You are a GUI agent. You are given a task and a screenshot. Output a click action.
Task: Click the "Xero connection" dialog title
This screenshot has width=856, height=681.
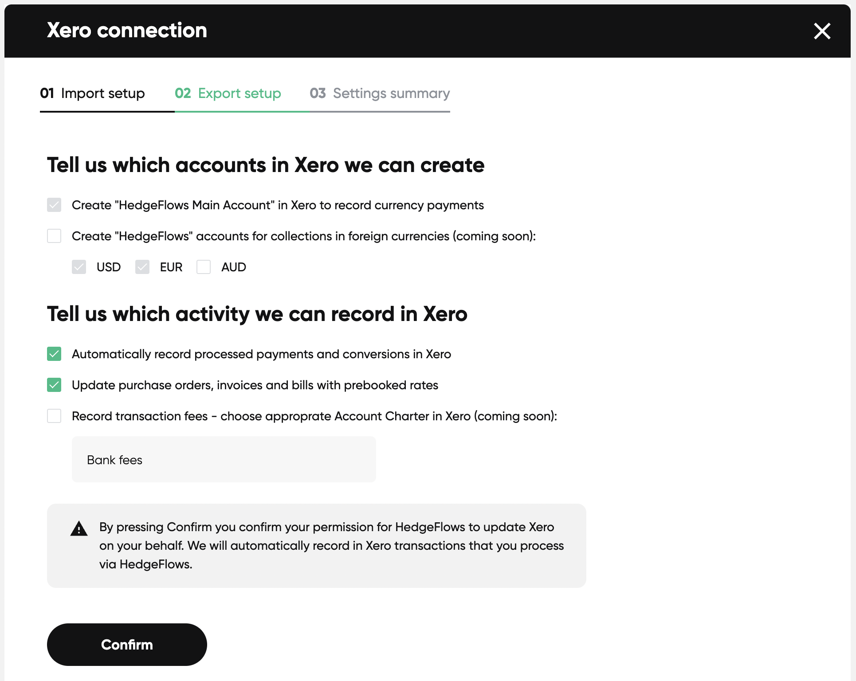click(127, 31)
